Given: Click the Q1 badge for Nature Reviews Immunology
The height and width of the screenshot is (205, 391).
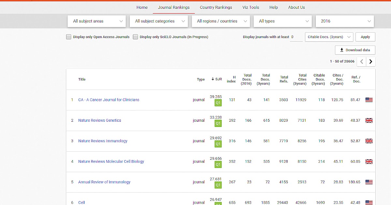Looking at the screenshot, I should pyautogui.click(x=218, y=143).
